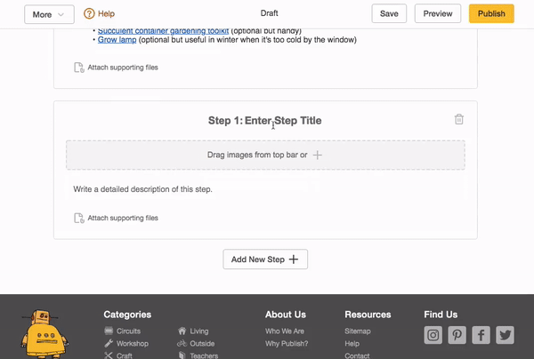Click attach files icon in intro section
Viewport: 534px width, 359px height.
(x=79, y=68)
